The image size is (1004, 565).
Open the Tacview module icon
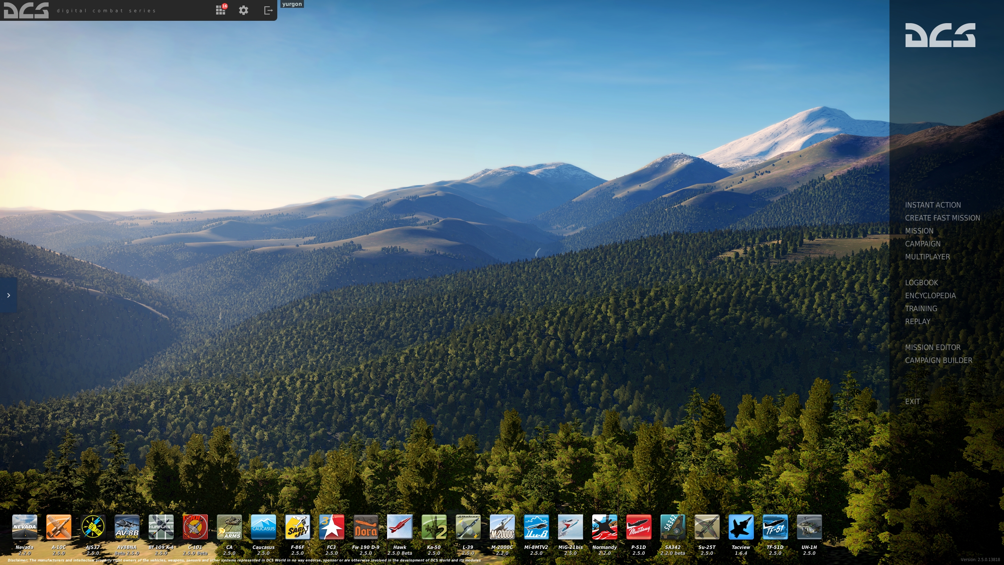(x=740, y=528)
